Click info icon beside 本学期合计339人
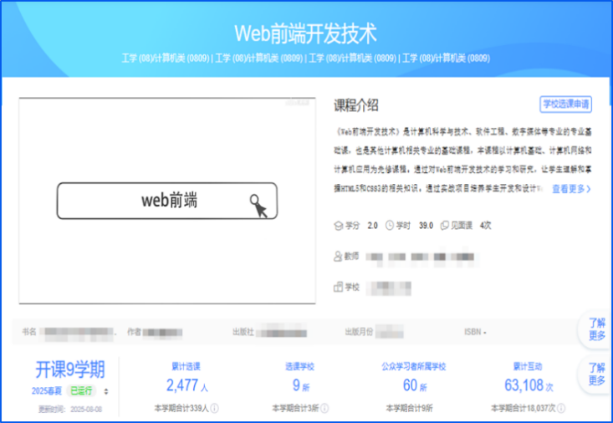The width and height of the screenshot is (613, 423). coord(215,409)
